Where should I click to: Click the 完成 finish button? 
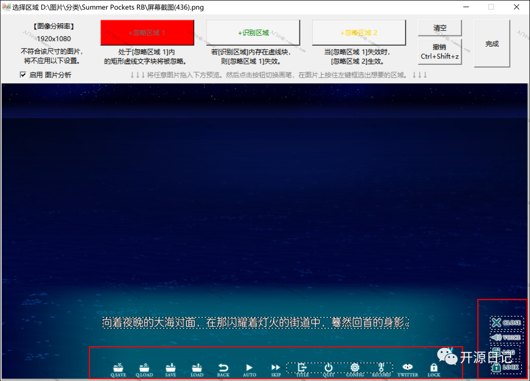tap(492, 44)
